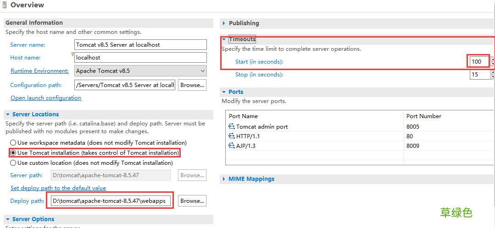Collapse the Timeouts section

click(x=224, y=40)
